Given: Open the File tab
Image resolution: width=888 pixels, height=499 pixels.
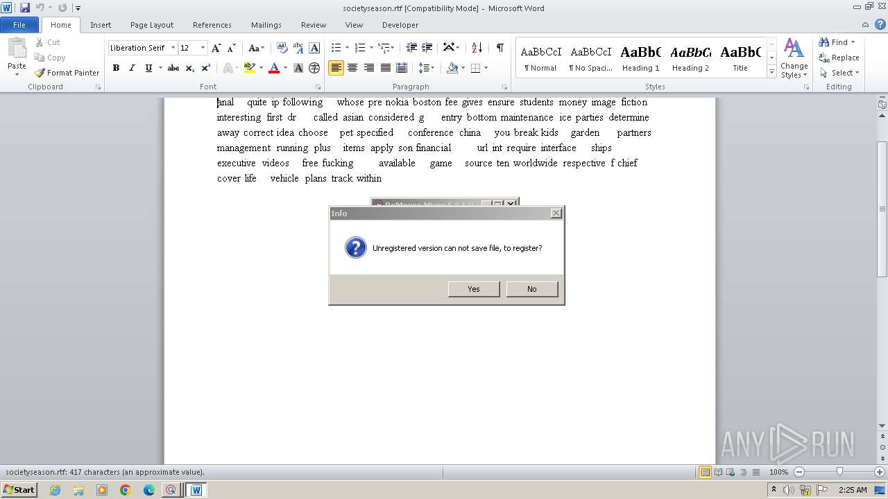Looking at the screenshot, I should pos(19,25).
